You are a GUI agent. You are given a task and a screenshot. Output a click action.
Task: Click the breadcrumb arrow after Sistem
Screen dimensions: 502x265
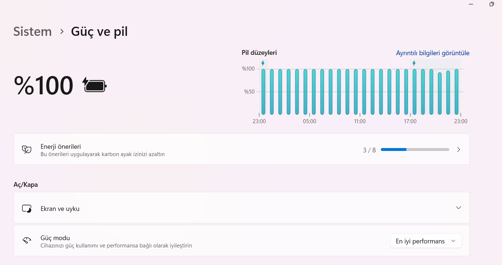coord(61,32)
